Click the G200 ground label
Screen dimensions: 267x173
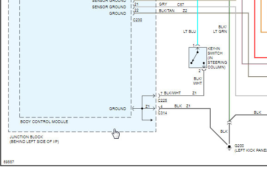tap(239, 146)
